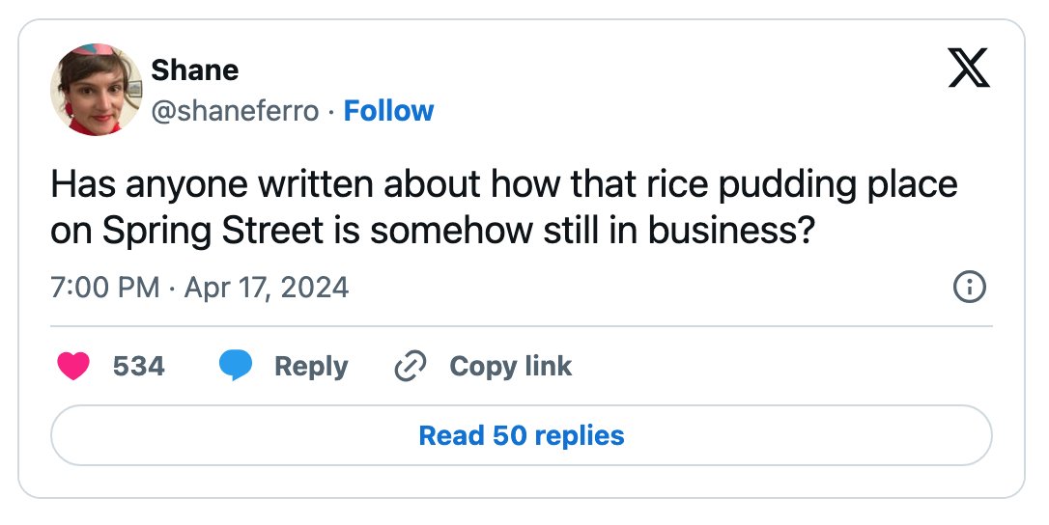Click blank card area right of Copy link
This screenshot has height=525, width=1049.
(782, 367)
